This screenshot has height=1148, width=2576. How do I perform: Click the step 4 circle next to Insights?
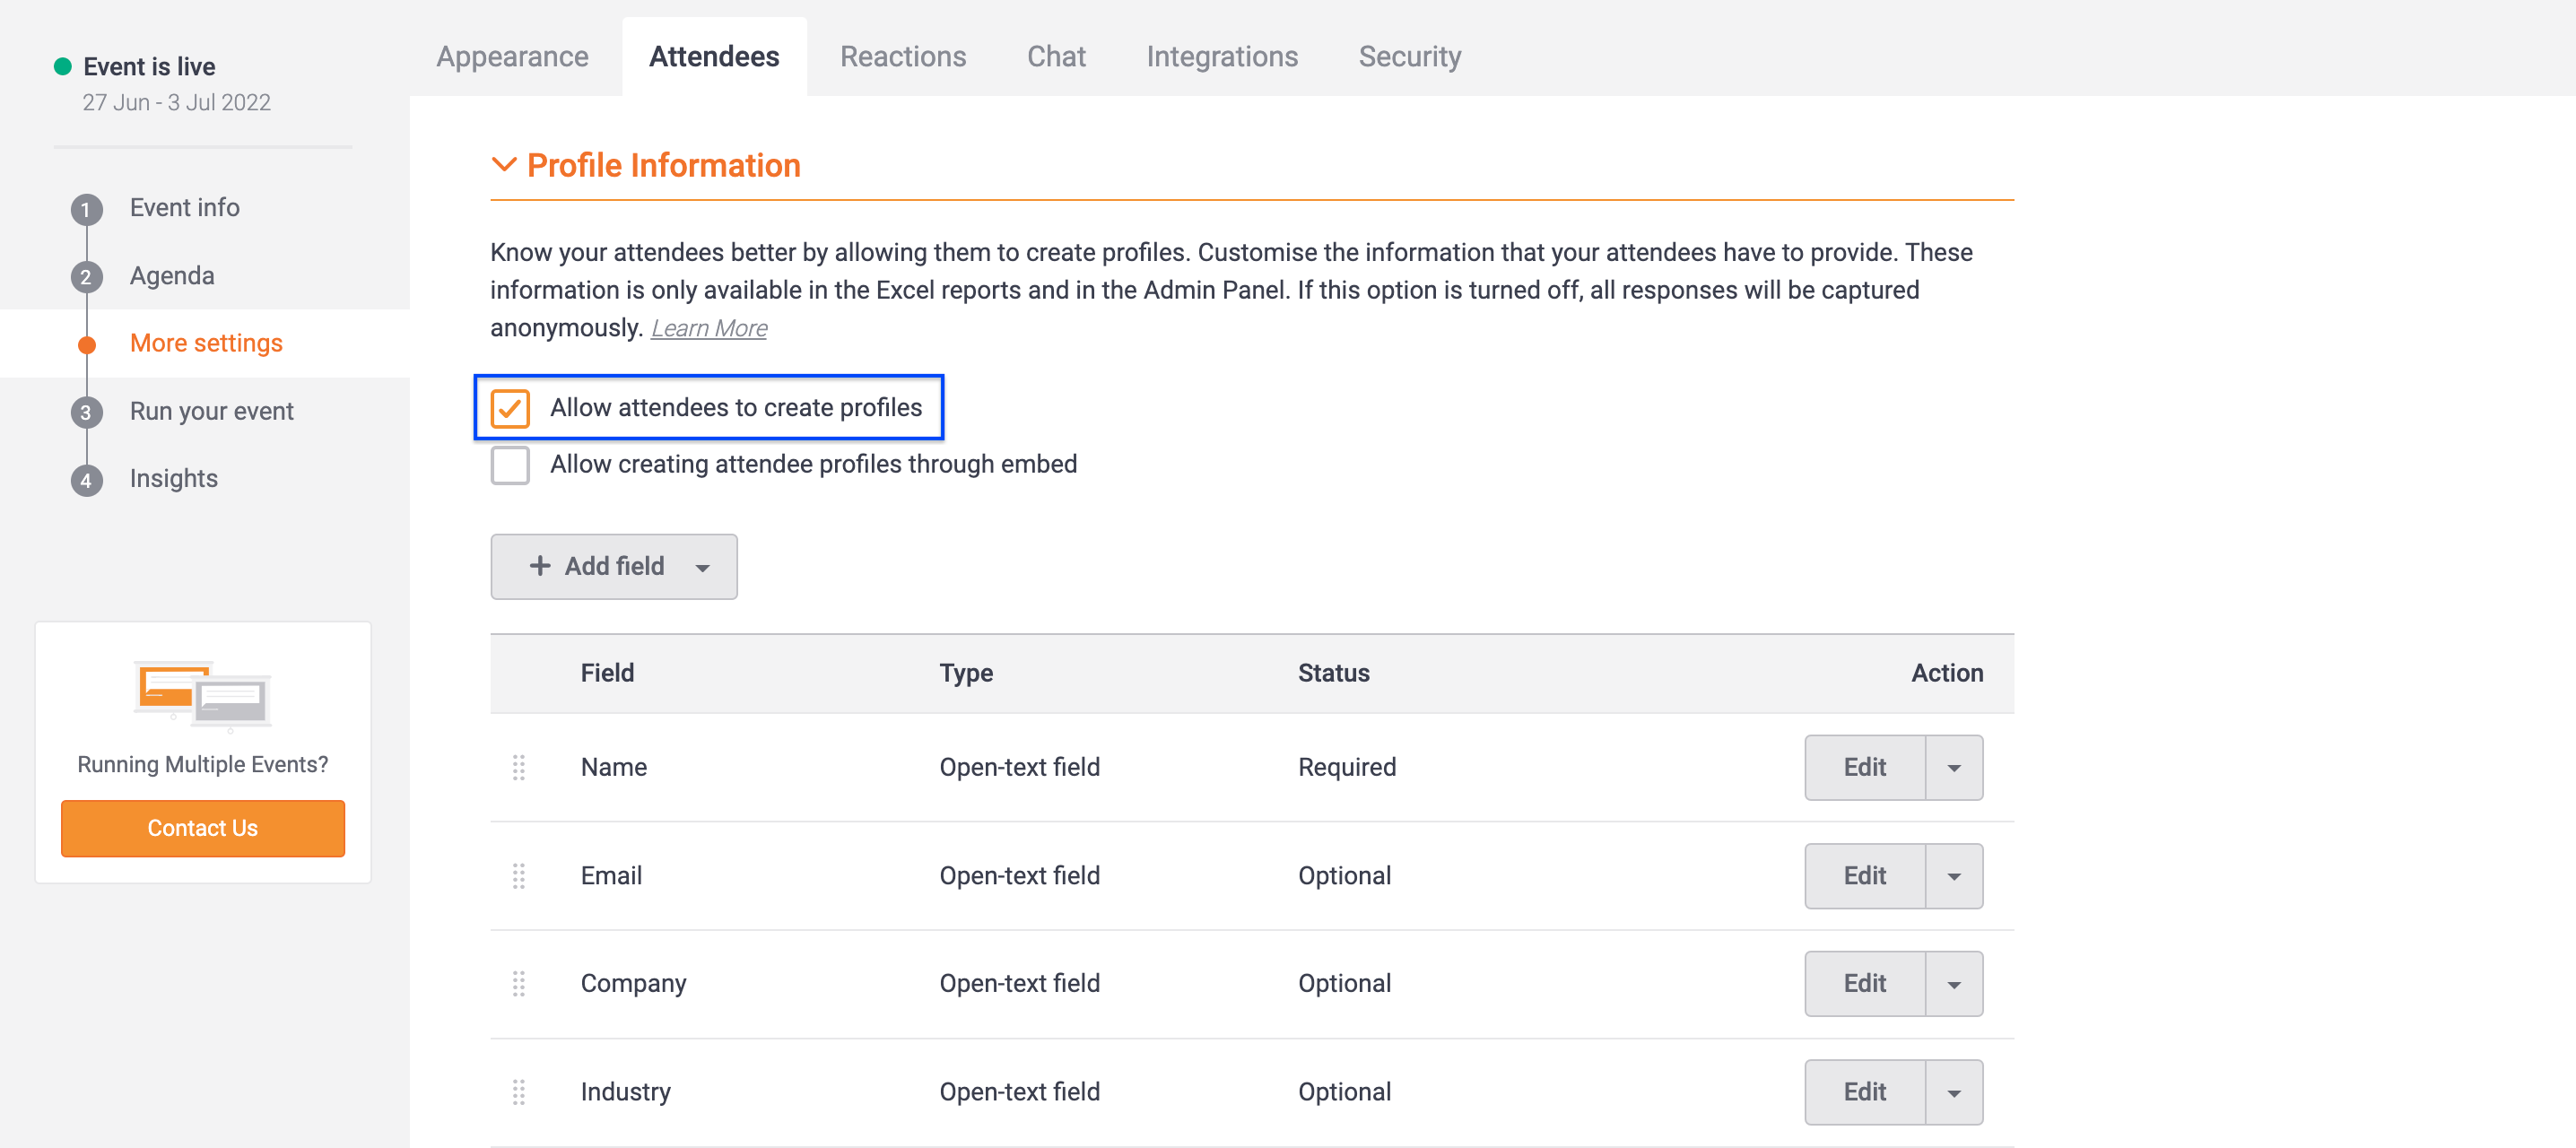pos(86,480)
